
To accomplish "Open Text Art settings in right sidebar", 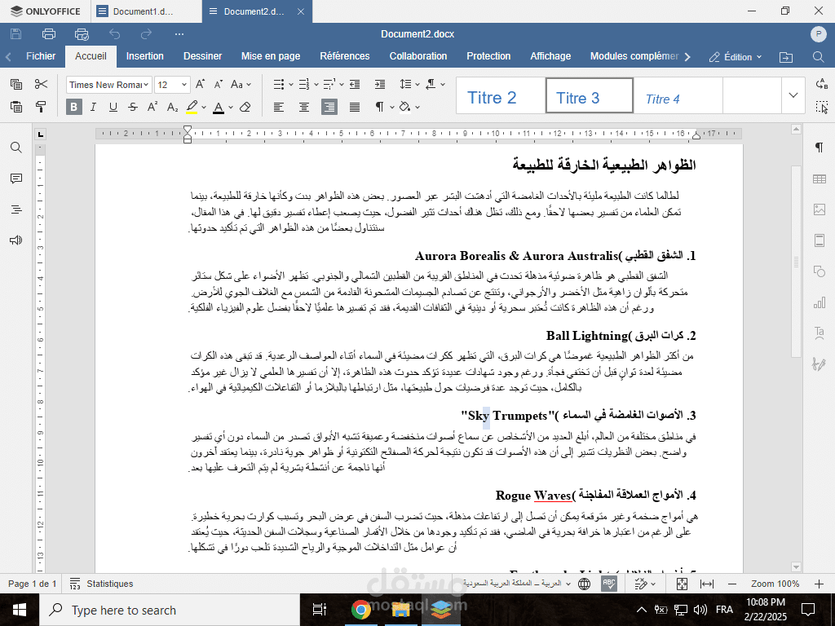I will tap(819, 333).
